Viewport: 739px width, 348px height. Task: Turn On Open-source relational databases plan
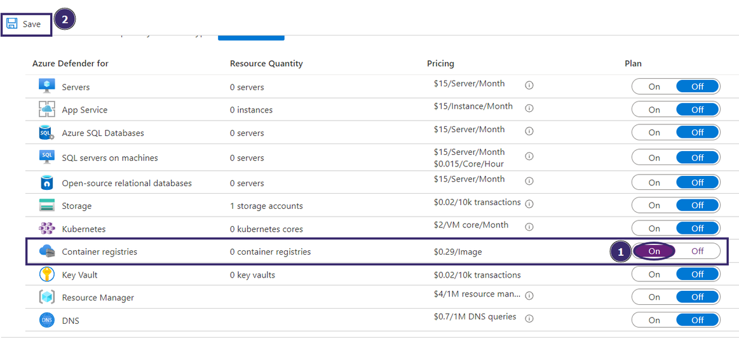click(654, 182)
